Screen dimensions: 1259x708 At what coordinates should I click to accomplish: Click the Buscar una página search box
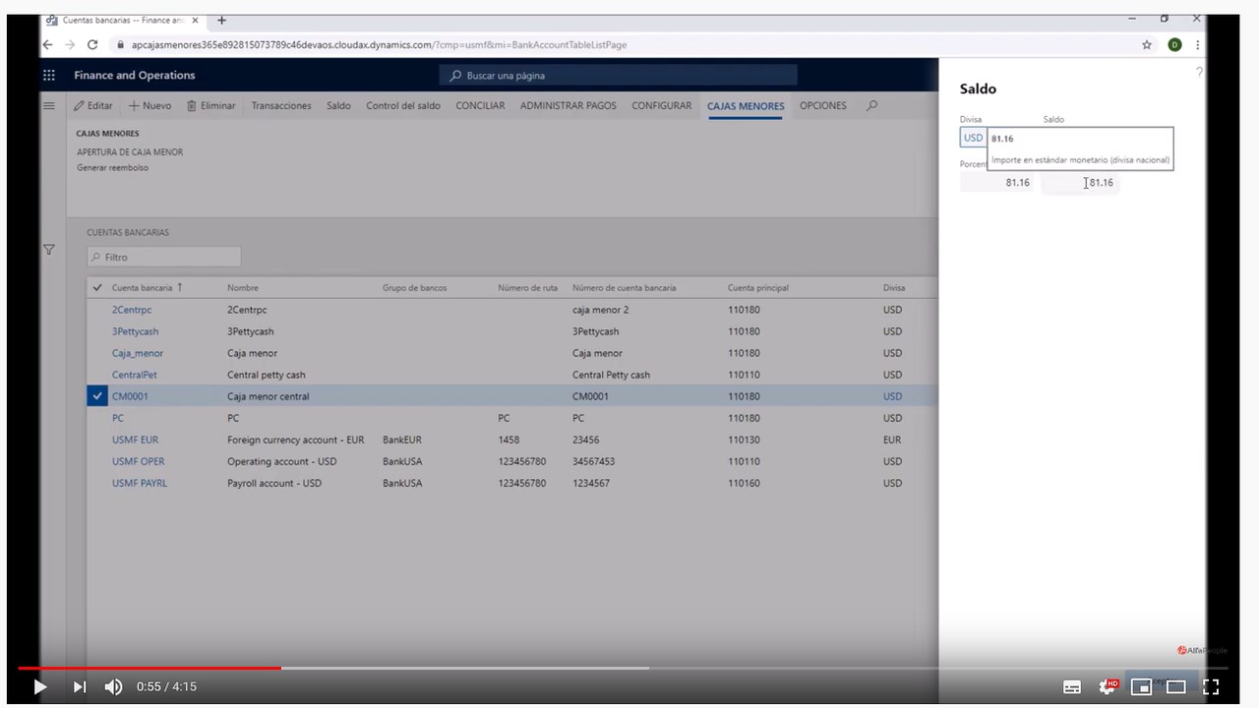point(618,76)
